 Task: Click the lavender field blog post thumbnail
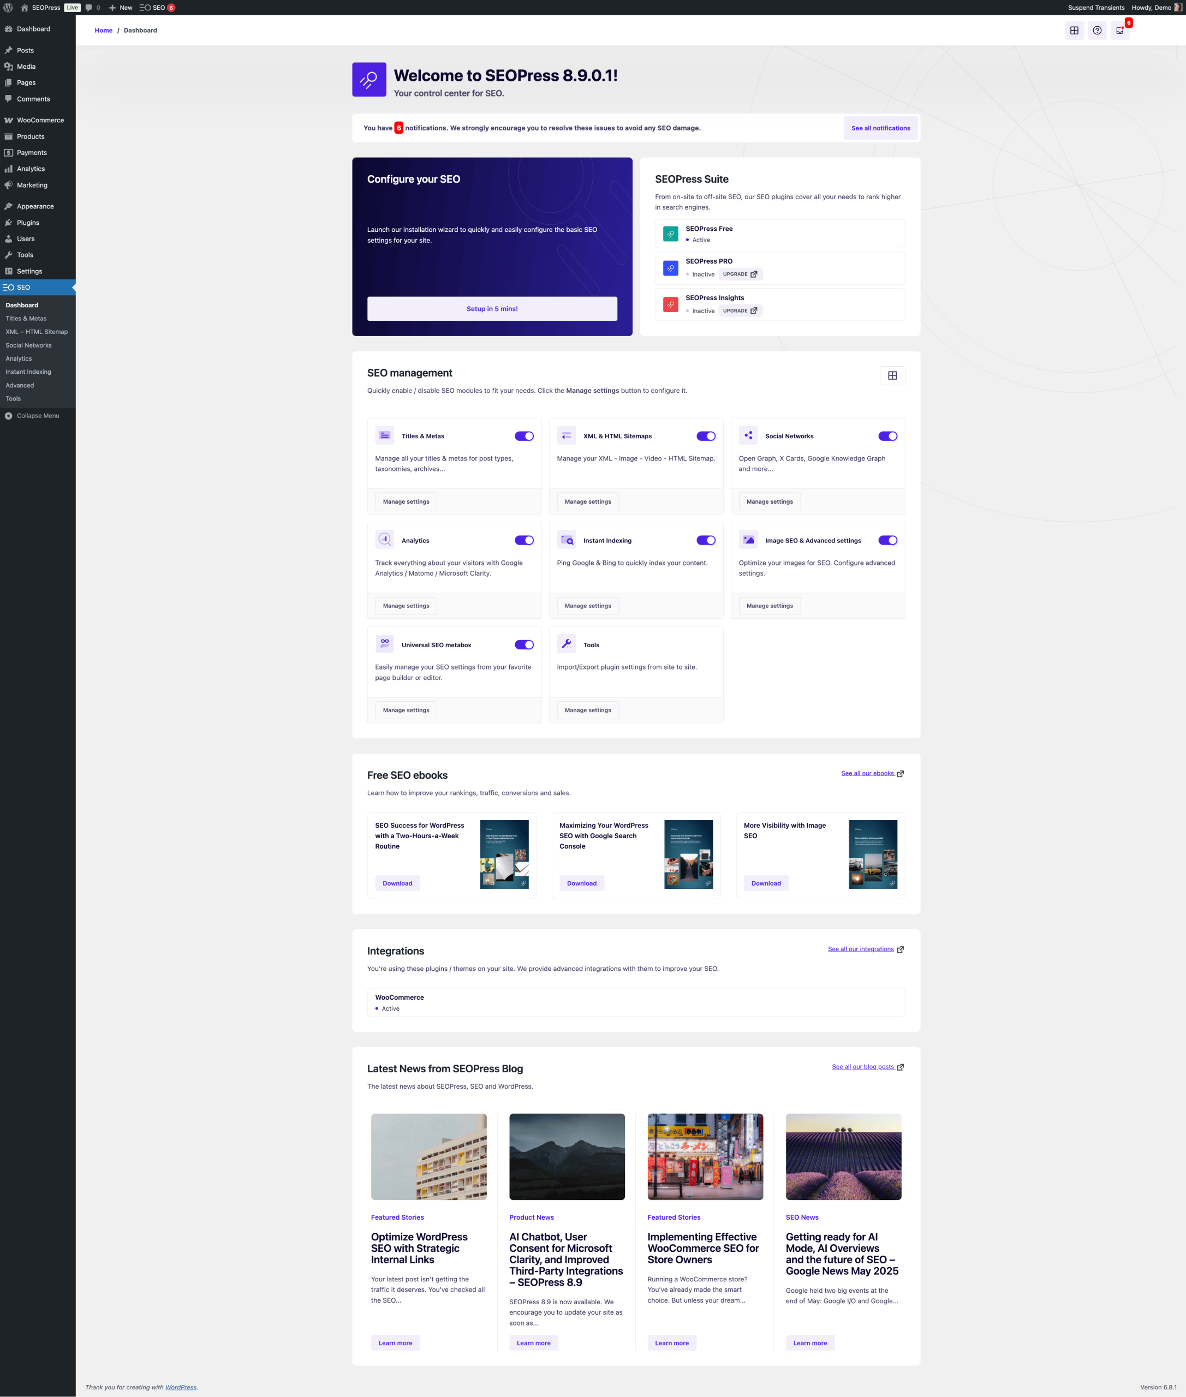click(x=843, y=1156)
